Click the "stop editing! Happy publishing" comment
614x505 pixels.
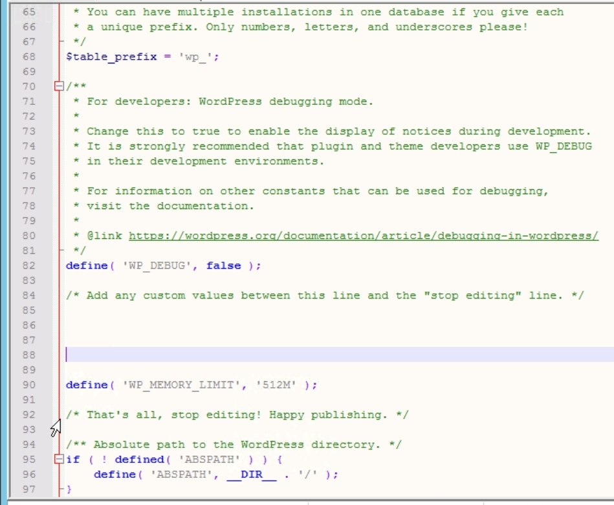coord(237,415)
